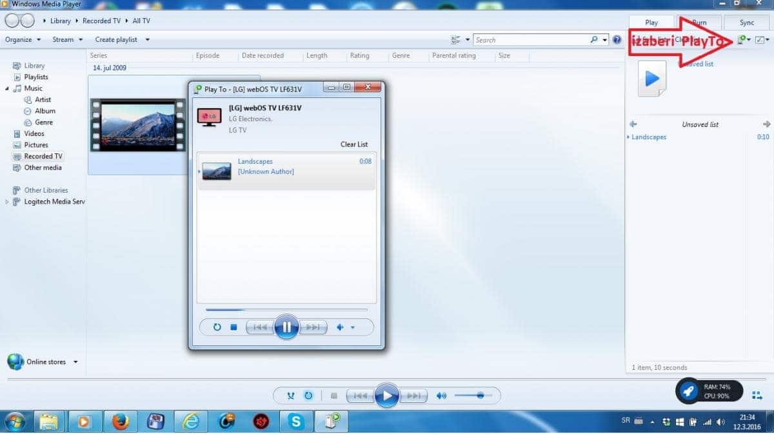Click the Create playlist button
The width and height of the screenshot is (774, 435).
(x=116, y=40)
